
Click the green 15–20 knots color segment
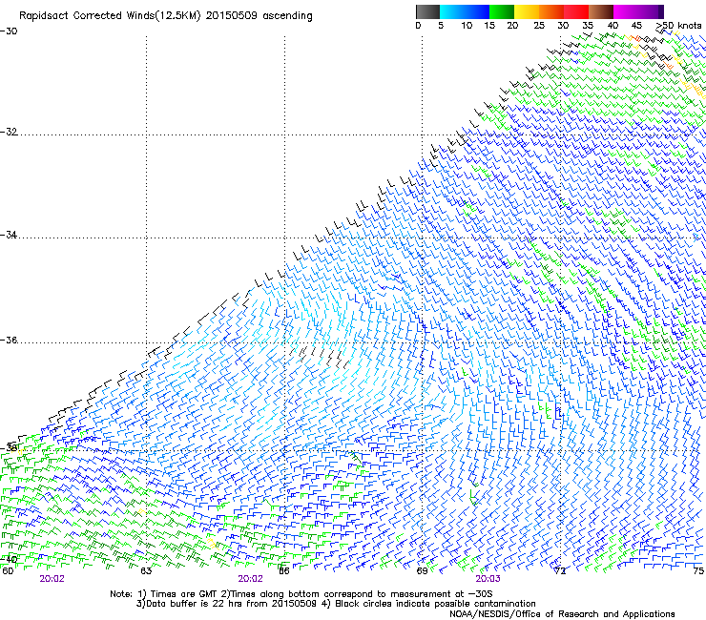point(502,11)
